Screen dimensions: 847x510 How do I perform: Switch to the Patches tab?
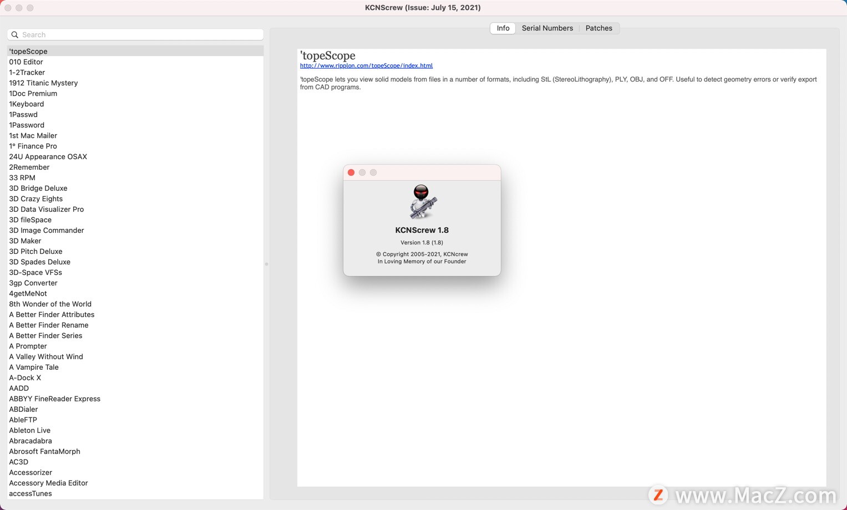(x=599, y=28)
